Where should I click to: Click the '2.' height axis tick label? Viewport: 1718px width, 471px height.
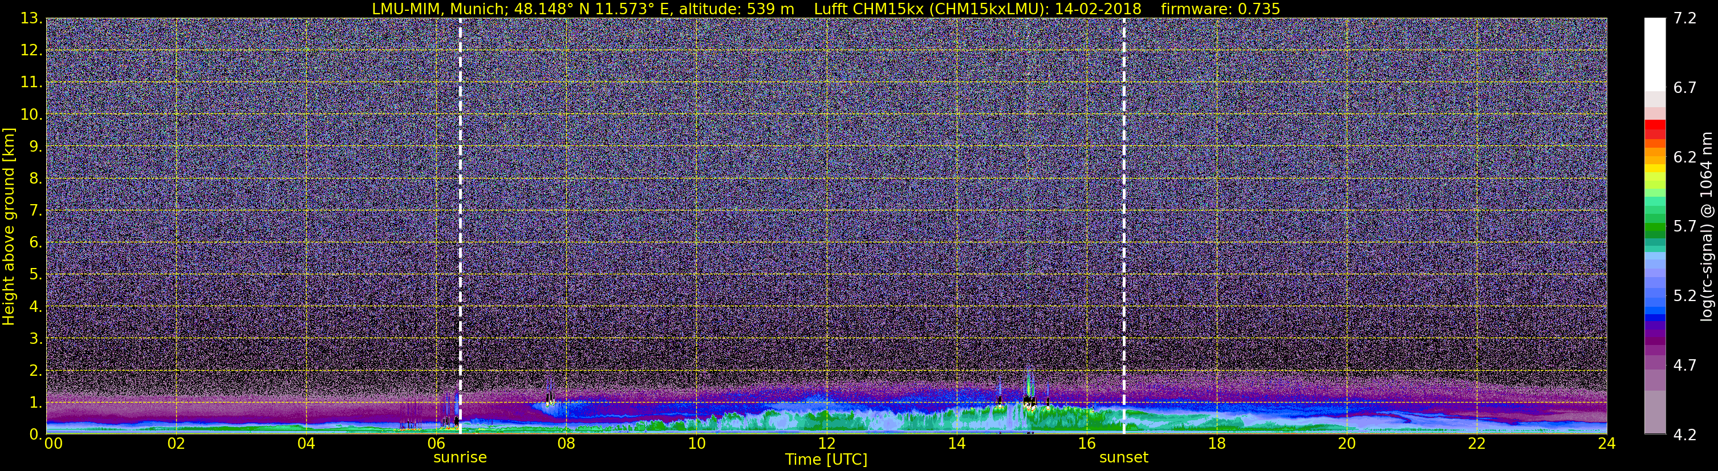tap(35, 370)
